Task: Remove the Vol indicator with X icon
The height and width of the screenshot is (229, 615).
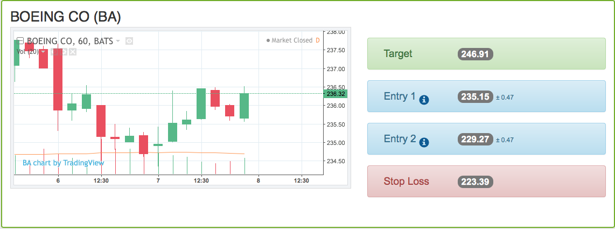Action: click(x=73, y=52)
